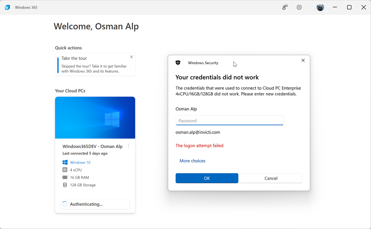
Task: Close the Windows 365 app window
Action: point(364,7)
